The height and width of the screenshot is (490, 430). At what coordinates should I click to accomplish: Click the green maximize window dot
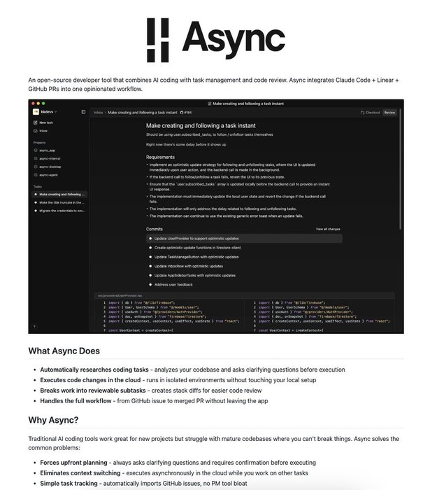point(43,104)
